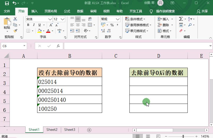Click the text orientation icon
This screenshot has height=138, width=213.
pos(86,31)
